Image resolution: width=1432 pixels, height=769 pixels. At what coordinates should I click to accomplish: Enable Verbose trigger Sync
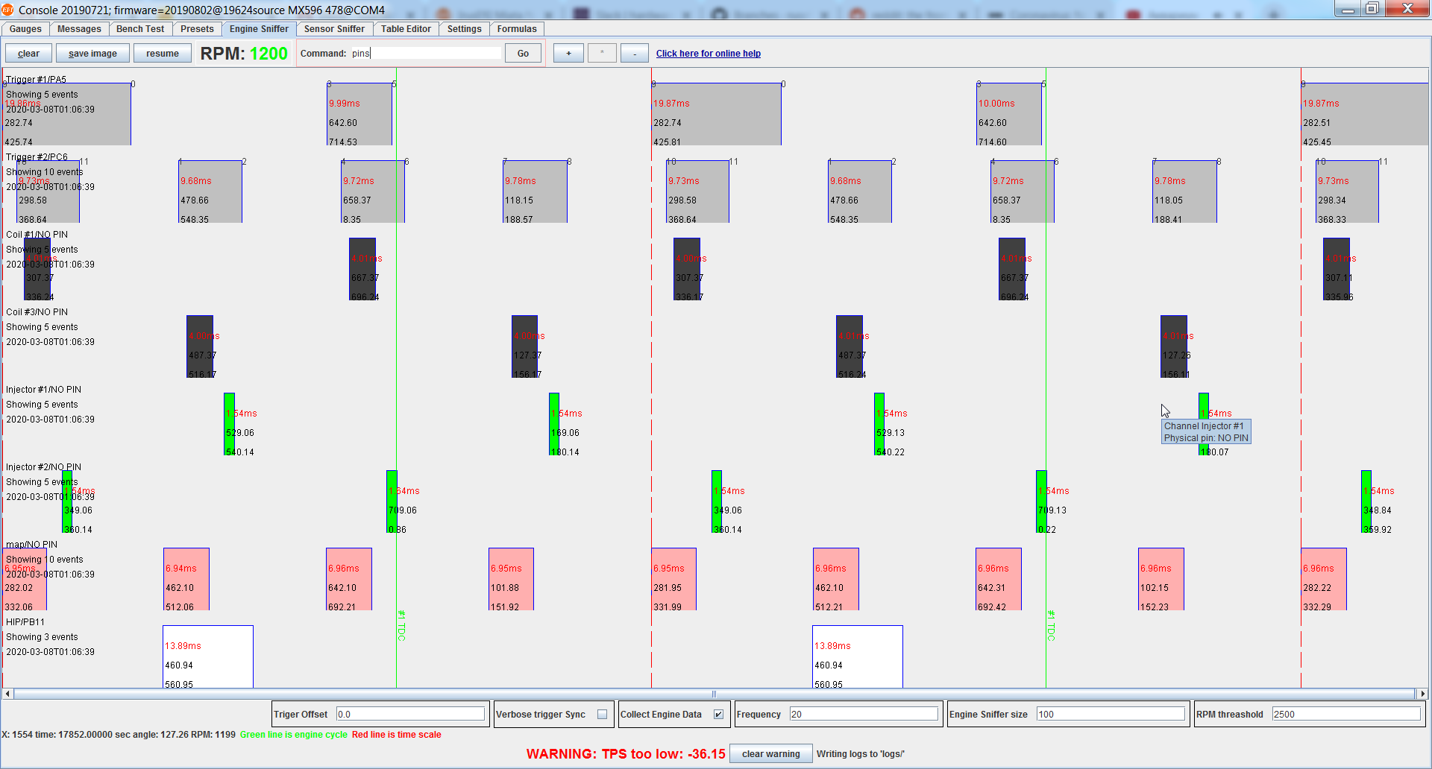pyautogui.click(x=603, y=714)
